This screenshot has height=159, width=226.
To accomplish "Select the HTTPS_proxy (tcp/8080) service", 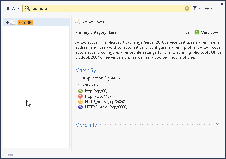I will click(x=106, y=107).
